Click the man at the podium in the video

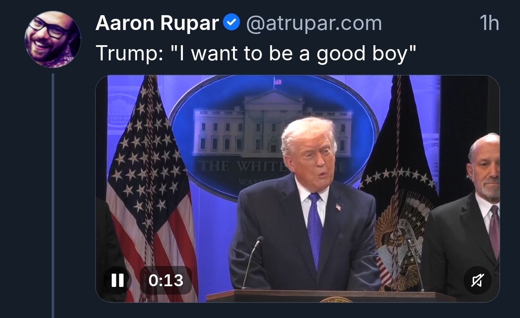click(305, 202)
